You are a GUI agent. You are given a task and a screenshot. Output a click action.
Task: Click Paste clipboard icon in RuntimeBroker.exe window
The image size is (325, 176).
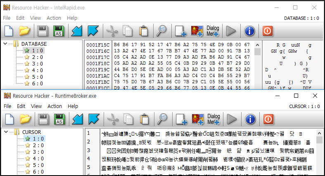(144, 120)
